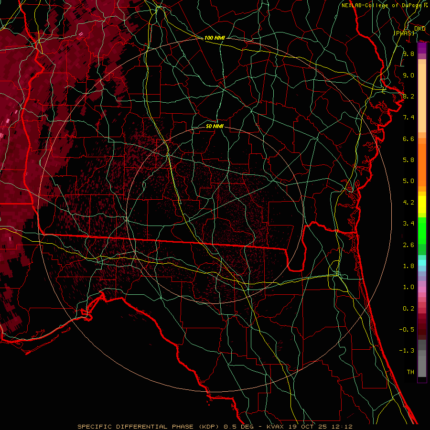Viewport: 430px width, 430px height.
Task: Click the -1.3 scale value
Action: click(407, 351)
